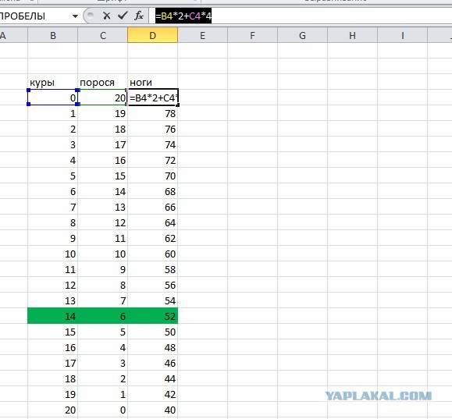Viewport: 452px width, 419px height.
Task: Select the cell with value 58
Action: [153, 269]
